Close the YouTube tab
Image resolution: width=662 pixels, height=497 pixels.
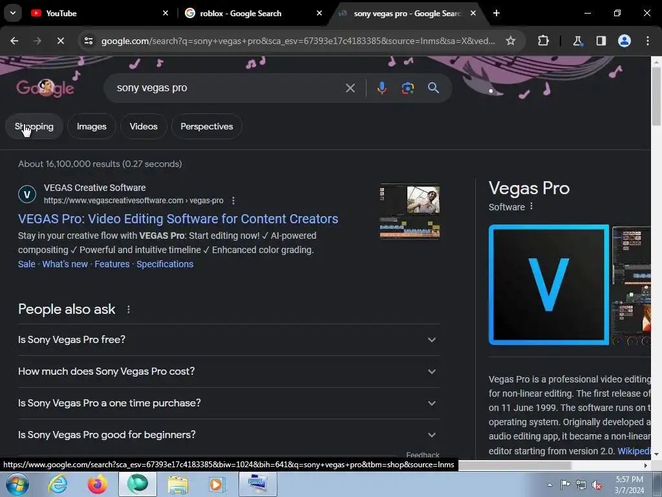(165, 13)
